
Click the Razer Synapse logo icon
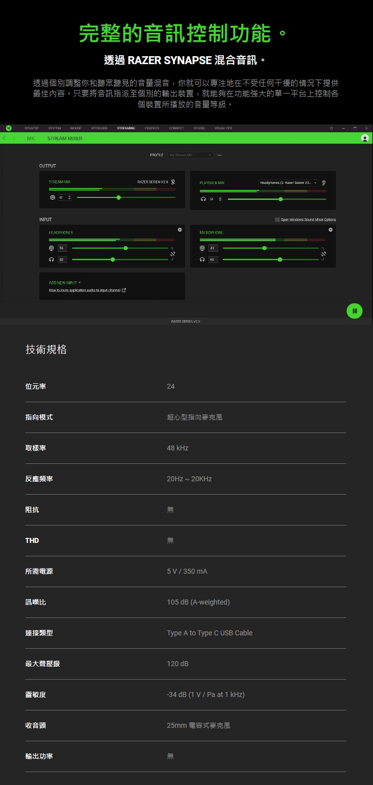(8, 128)
